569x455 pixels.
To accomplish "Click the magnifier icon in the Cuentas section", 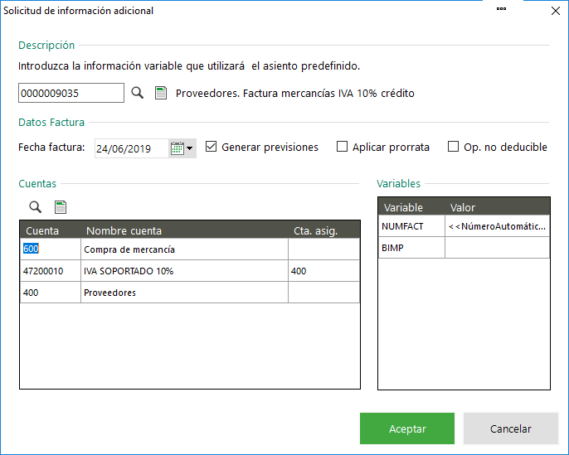I will point(35,207).
